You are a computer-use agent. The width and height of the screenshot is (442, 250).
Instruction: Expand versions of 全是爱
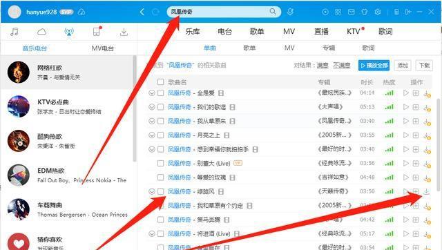point(152,93)
